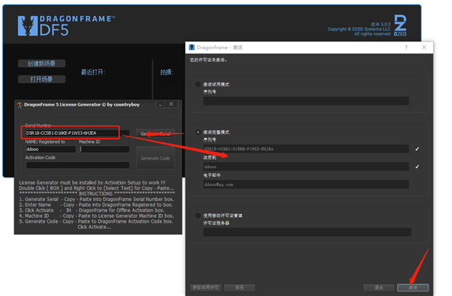Close the Dragonframe activation dialog
This screenshot has height=296, width=452.
point(424,47)
